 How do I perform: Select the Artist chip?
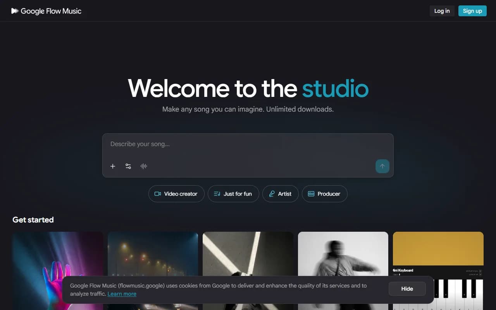point(281,194)
